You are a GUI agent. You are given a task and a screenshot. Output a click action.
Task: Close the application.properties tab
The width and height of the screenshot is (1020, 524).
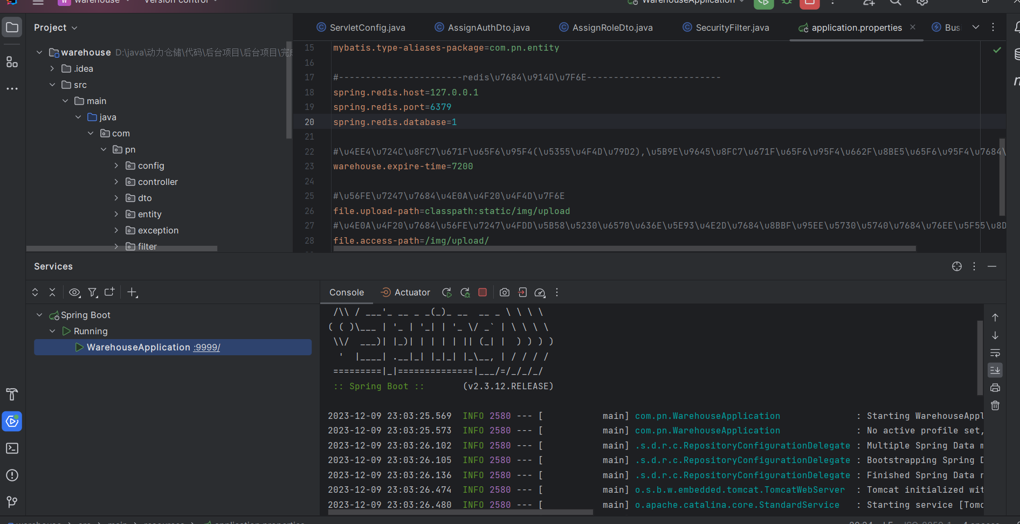click(x=913, y=27)
